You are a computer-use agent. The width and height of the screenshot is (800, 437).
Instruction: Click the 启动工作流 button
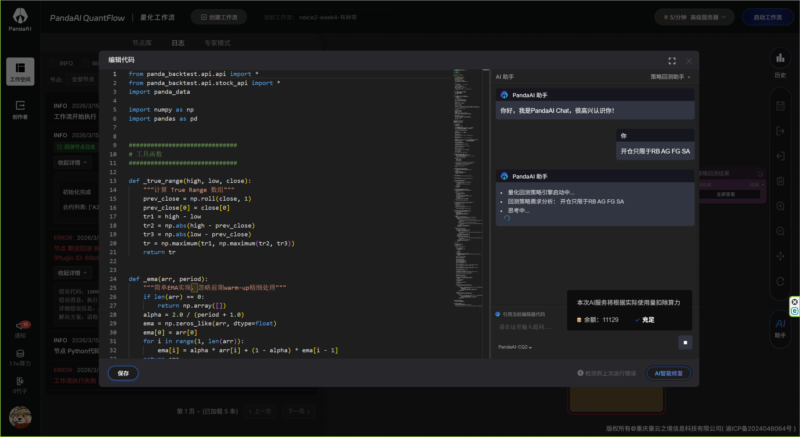click(x=767, y=18)
